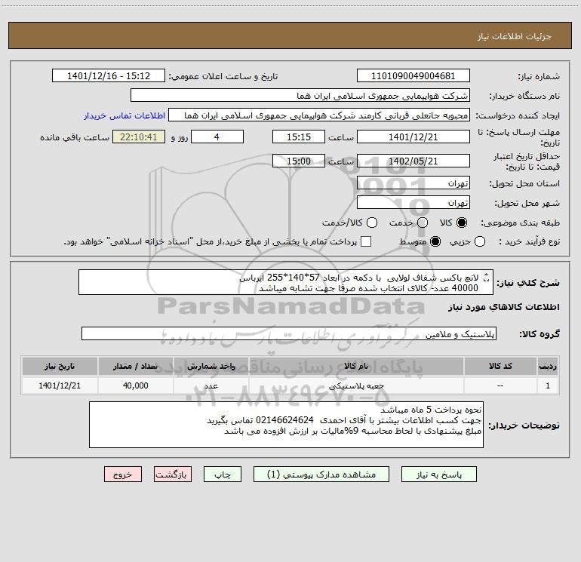Image resolution: width=581 pixels, height=562 pixels.
Task: Select the کالا radio button
Action: (x=462, y=223)
